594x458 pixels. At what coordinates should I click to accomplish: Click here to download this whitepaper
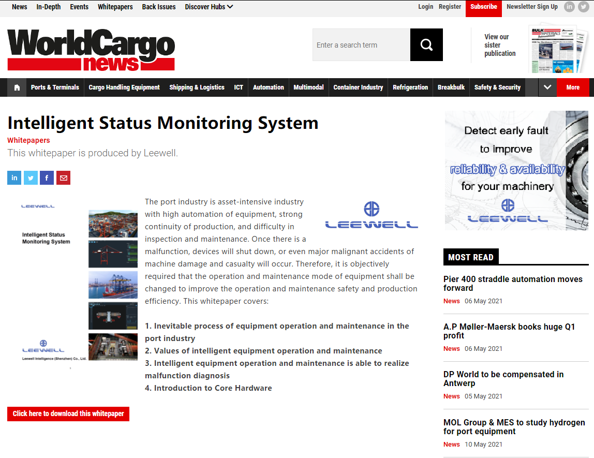(x=68, y=414)
